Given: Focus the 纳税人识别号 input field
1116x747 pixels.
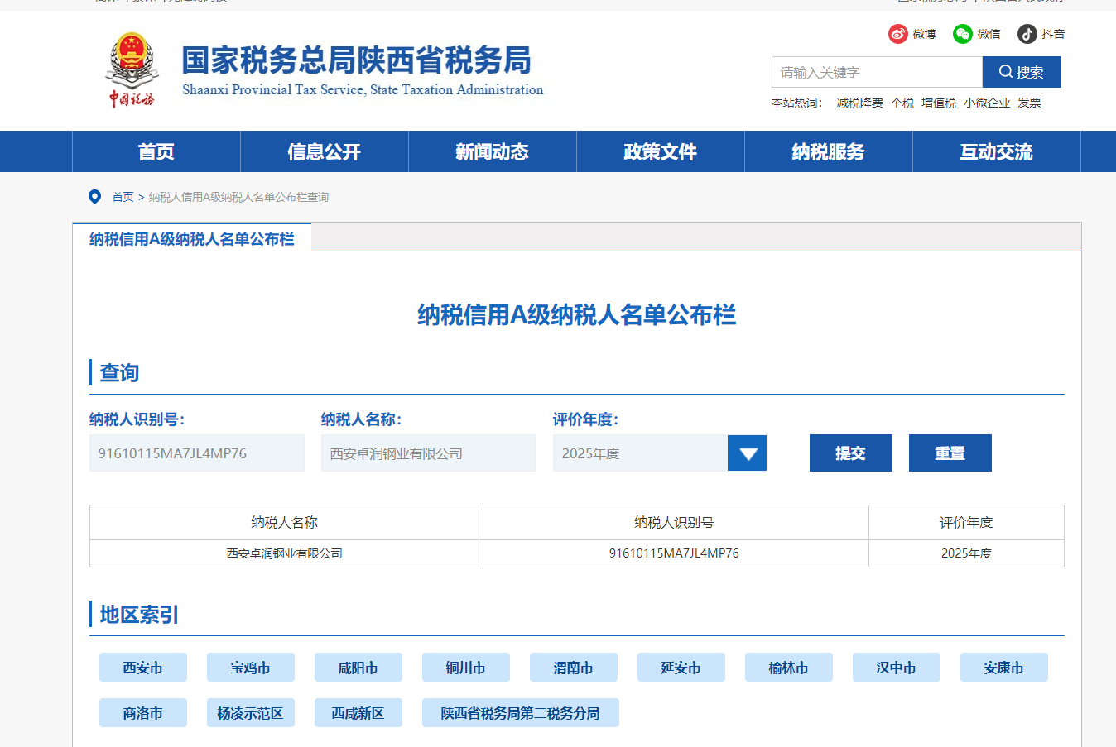Looking at the screenshot, I should [197, 453].
